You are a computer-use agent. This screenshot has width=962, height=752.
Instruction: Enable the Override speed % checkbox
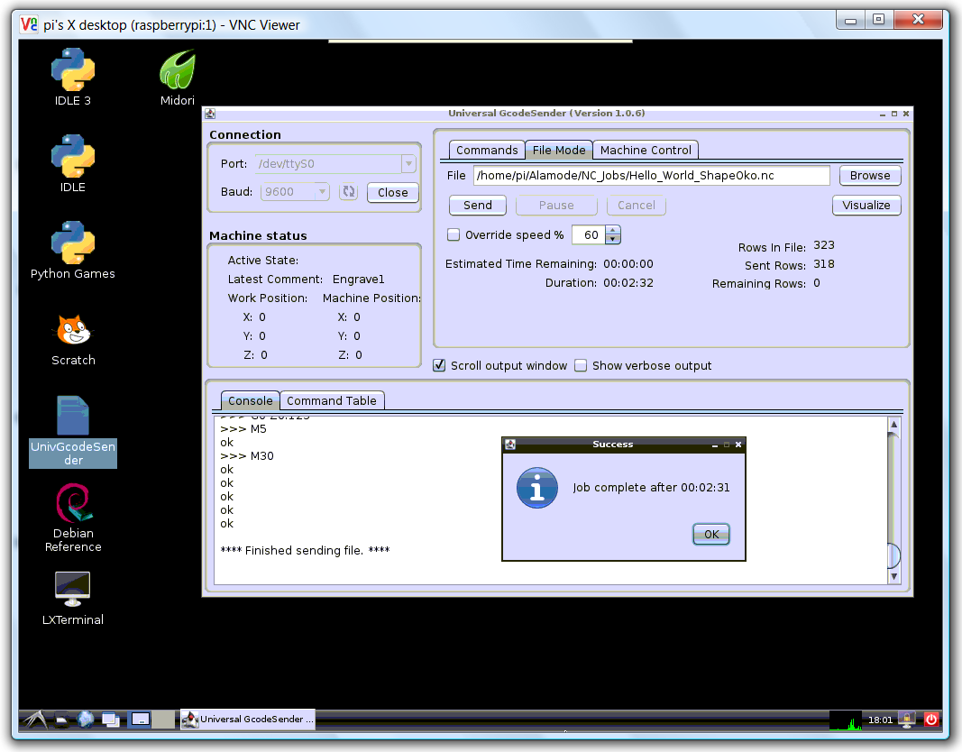(454, 235)
